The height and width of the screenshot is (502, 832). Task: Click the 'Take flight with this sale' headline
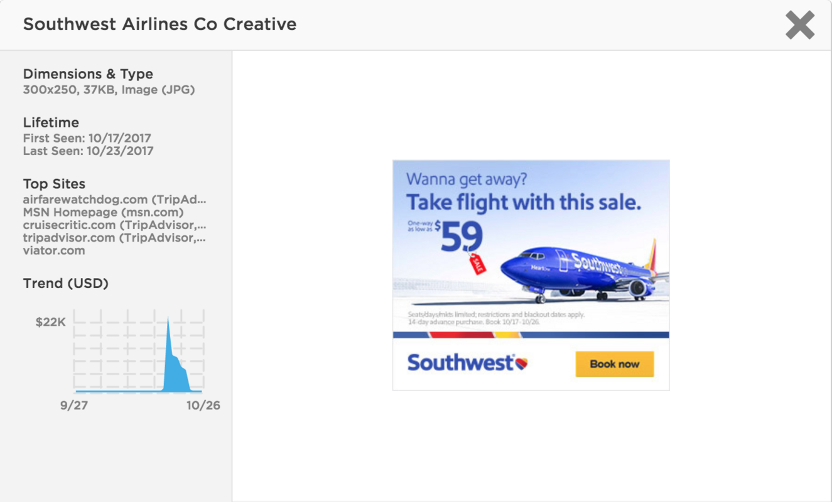(x=523, y=203)
